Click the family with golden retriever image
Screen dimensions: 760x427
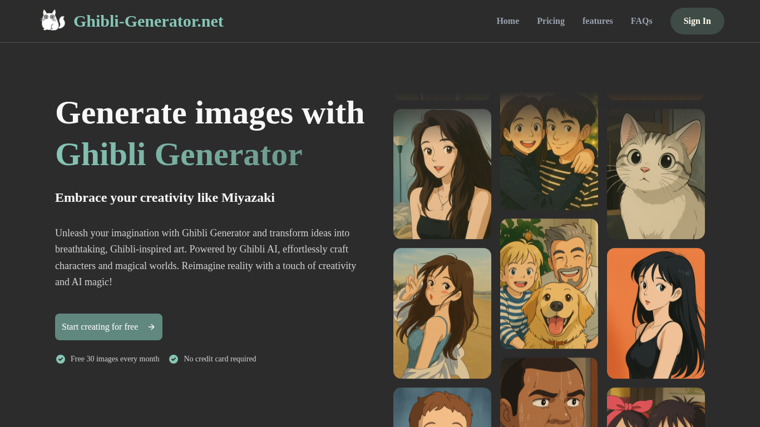coord(549,284)
